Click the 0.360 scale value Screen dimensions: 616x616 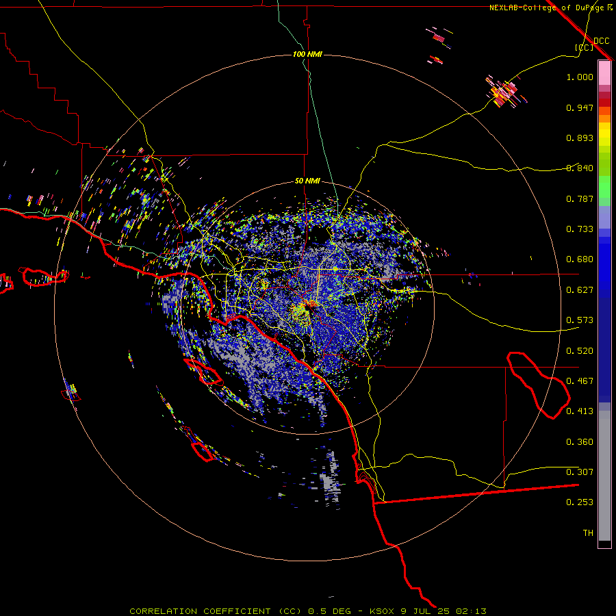coord(580,442)
